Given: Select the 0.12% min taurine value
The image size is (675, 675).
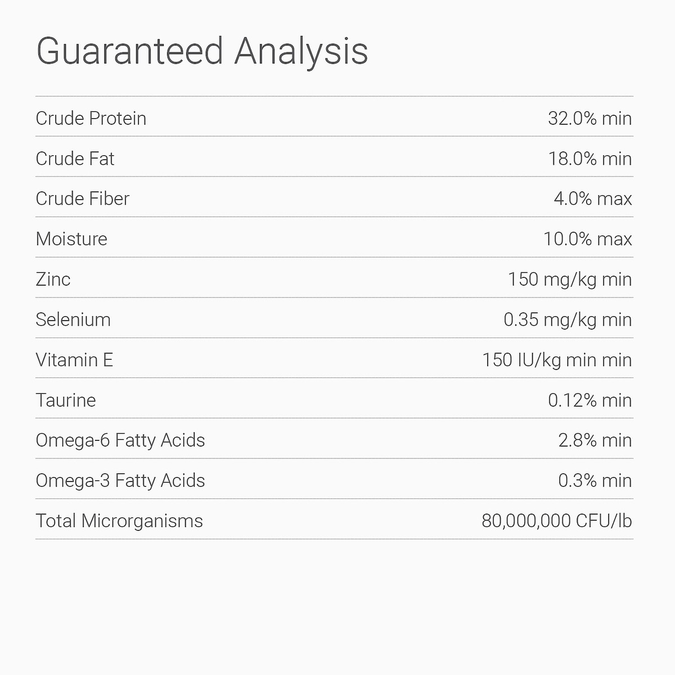Looking at the screenshot, I should 589,400.
